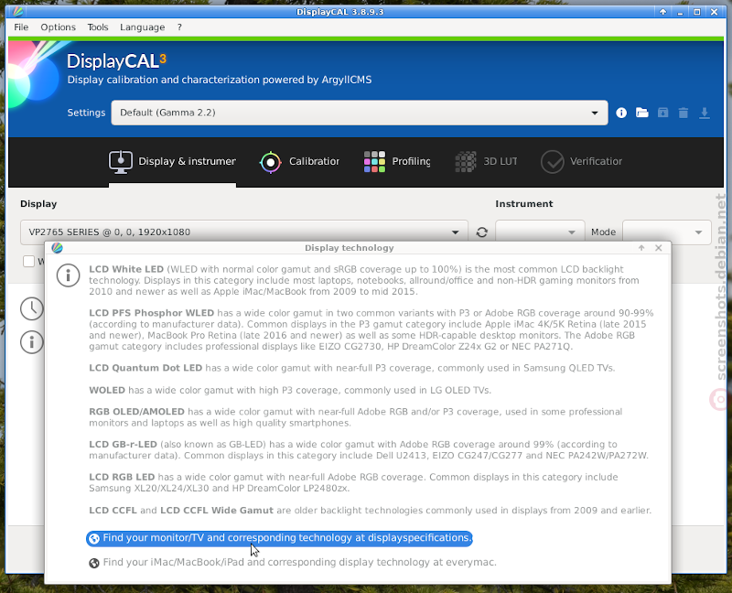Image resolution: width=732 pixels, height=593 pixels.
Task: Click the 'LCD CCFL Wide Gamut' text
Action: click(x=217, y=511)
